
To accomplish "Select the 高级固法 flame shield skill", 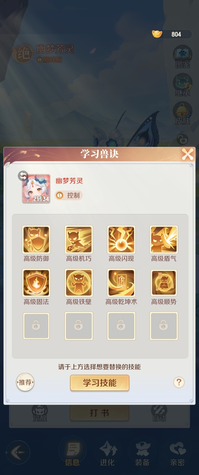I will [36, 283].
